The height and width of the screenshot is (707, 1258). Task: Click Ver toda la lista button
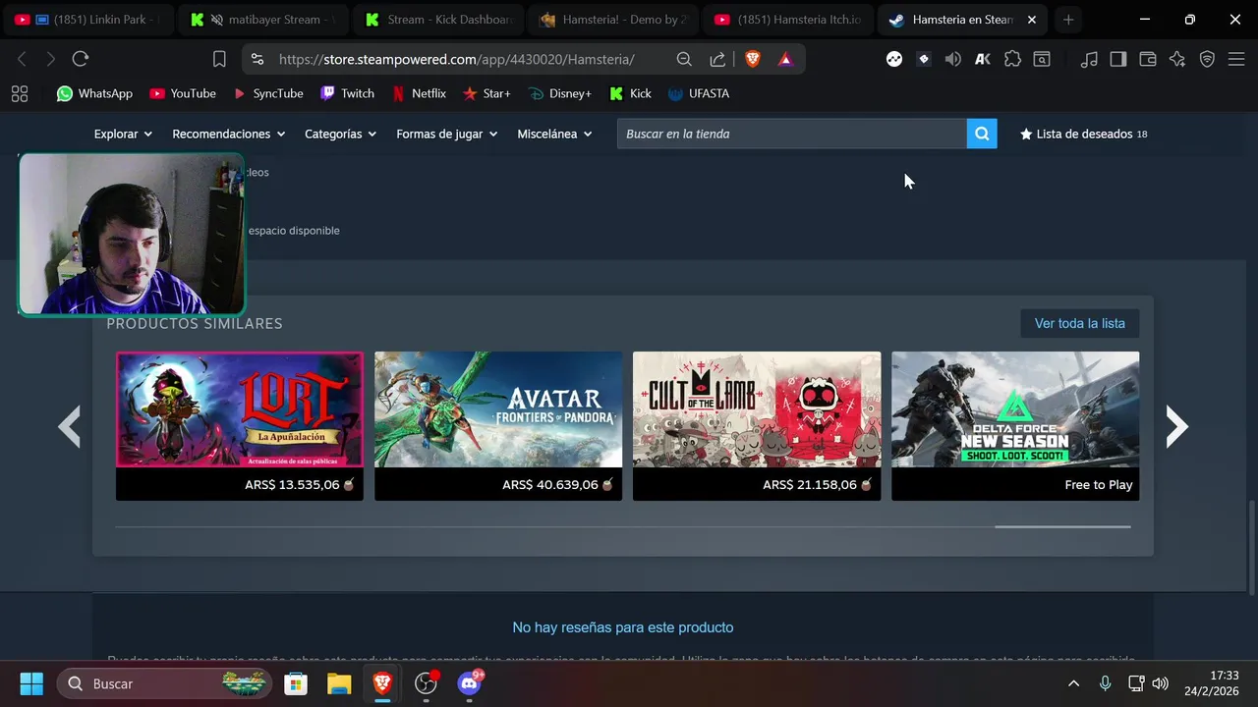tap(1079, 323)
